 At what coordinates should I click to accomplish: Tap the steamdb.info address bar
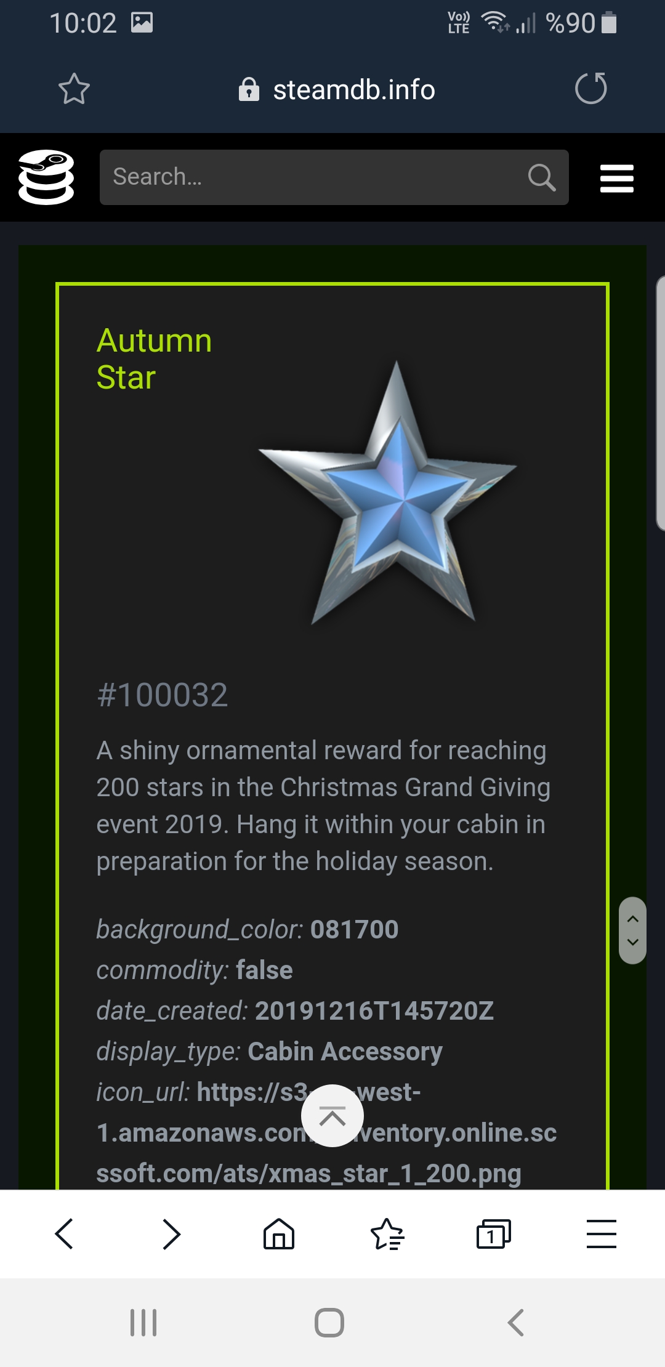[337, 90]
